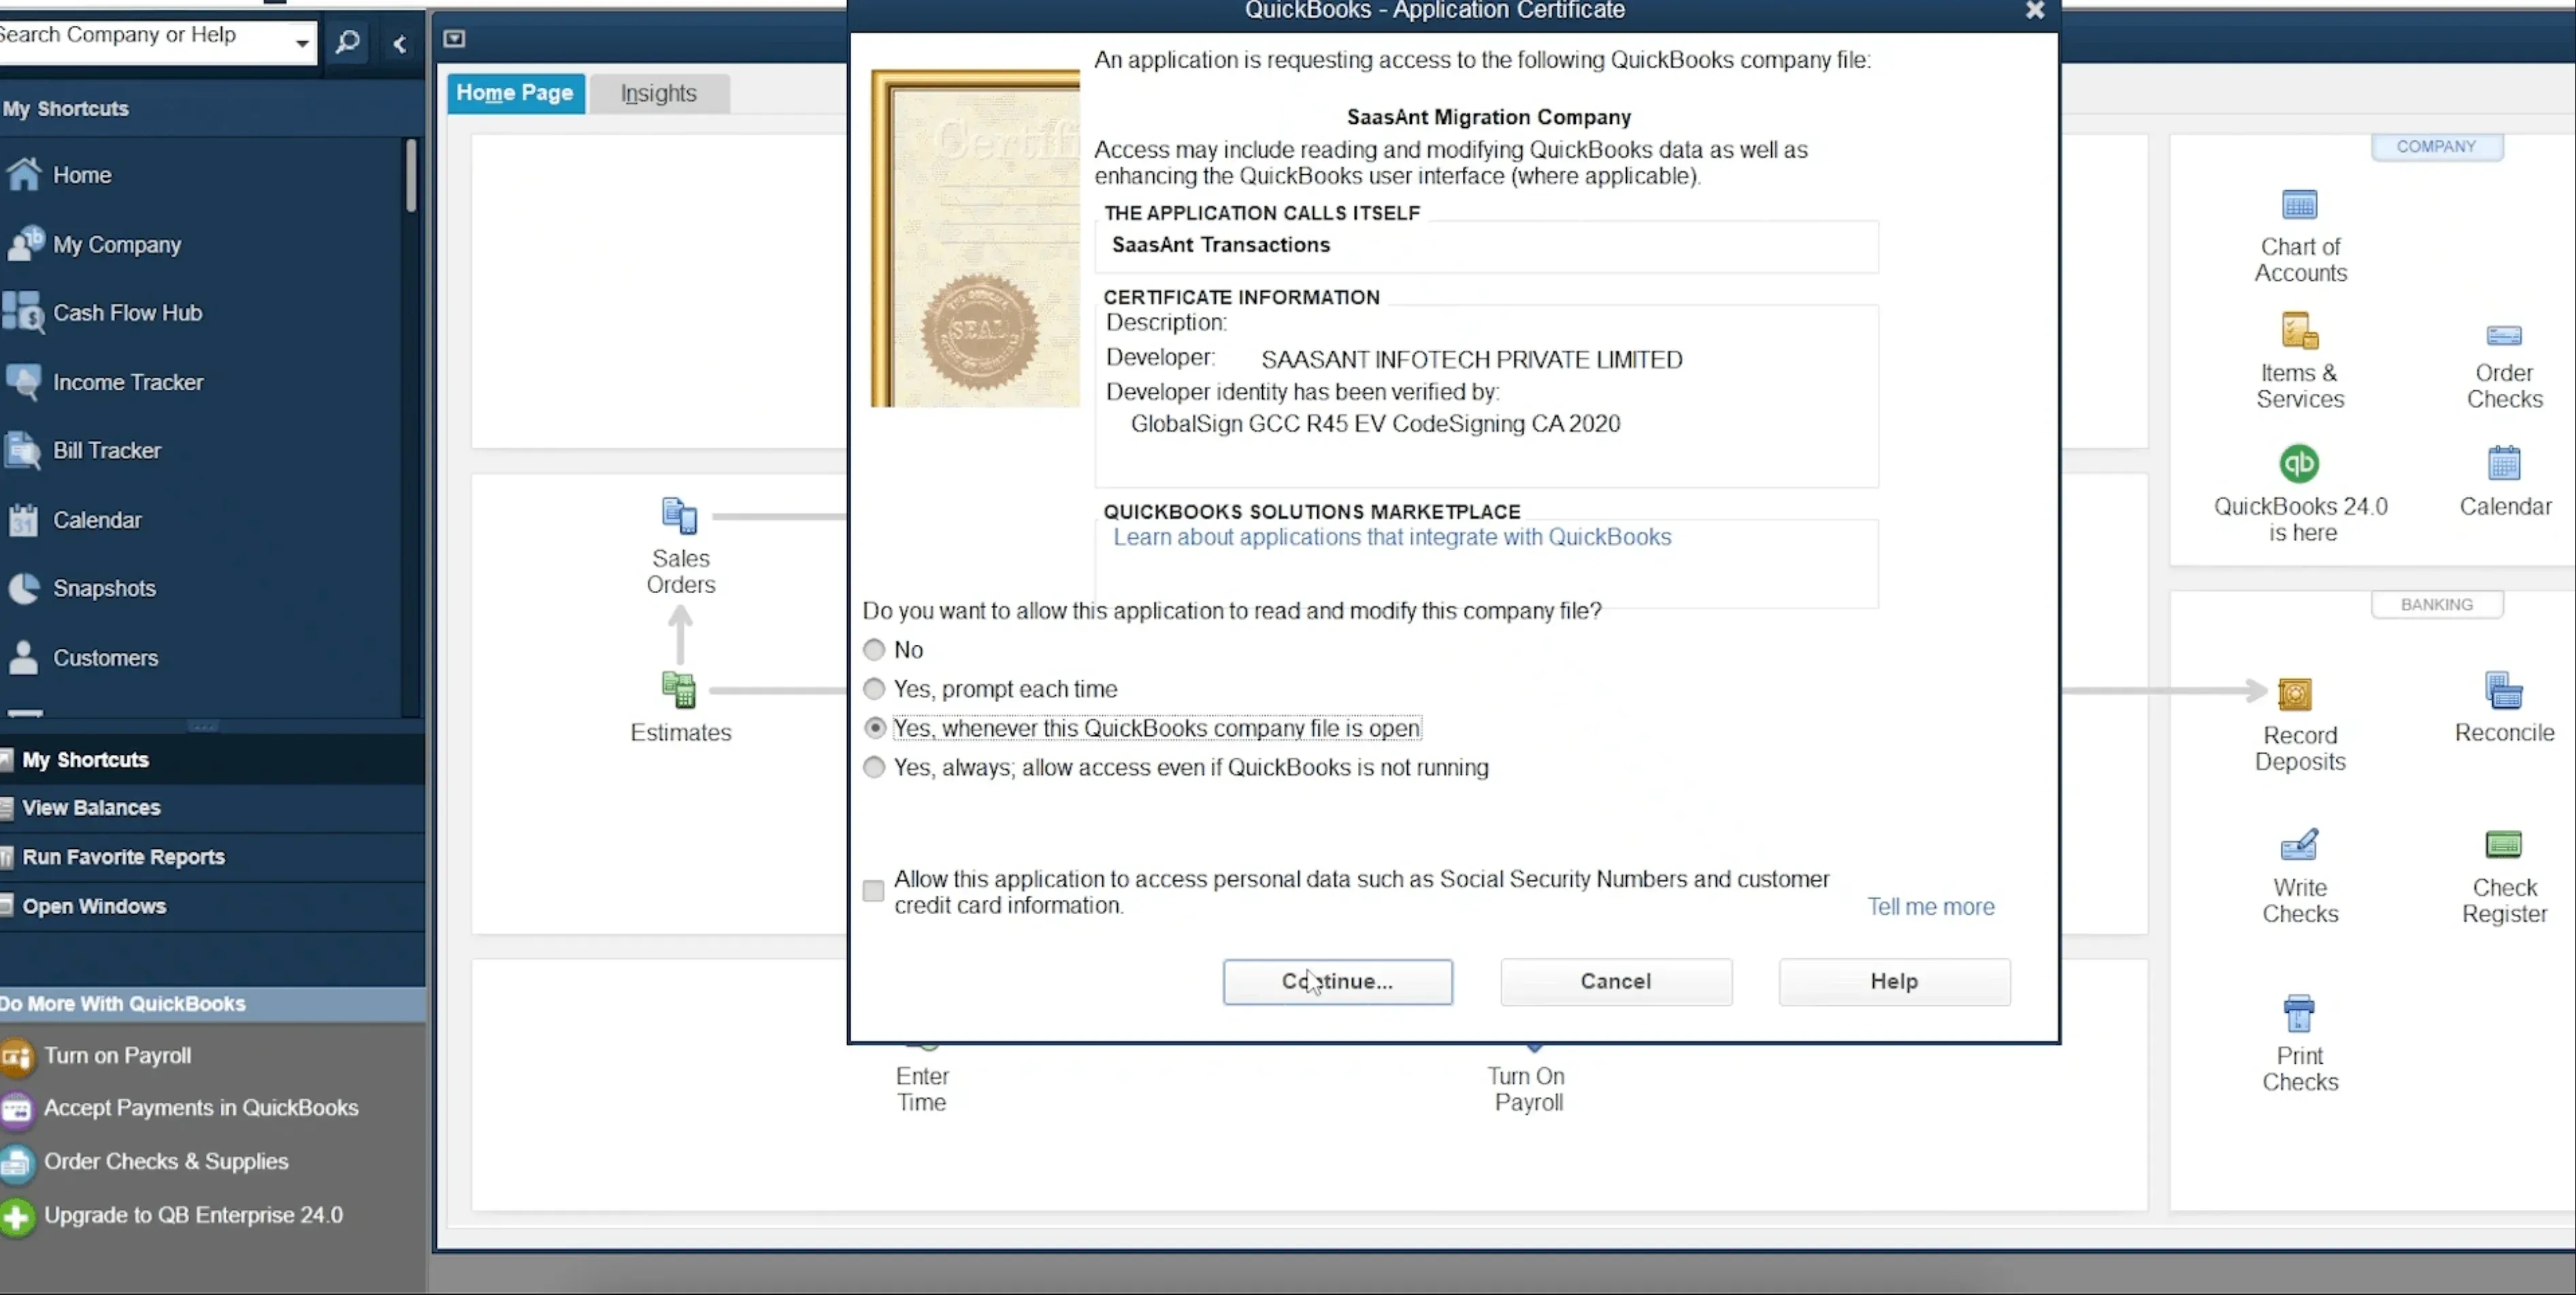This screenshot has width=2576, height=1295.
Task: Click Turn on Payroll in sidebar
Action: pyautogui.click(x=97, y=1056)
